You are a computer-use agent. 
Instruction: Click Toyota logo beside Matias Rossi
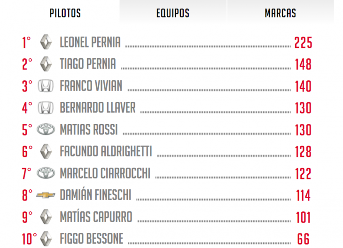pyautogui.click(x=46, y=129)
